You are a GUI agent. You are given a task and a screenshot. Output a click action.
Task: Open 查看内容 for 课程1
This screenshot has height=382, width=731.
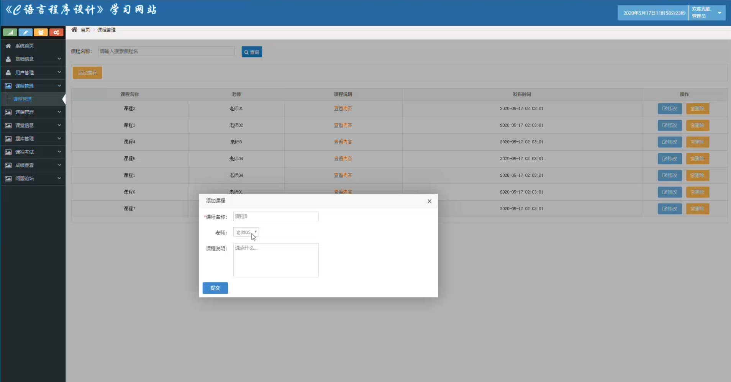coord(343,175)
